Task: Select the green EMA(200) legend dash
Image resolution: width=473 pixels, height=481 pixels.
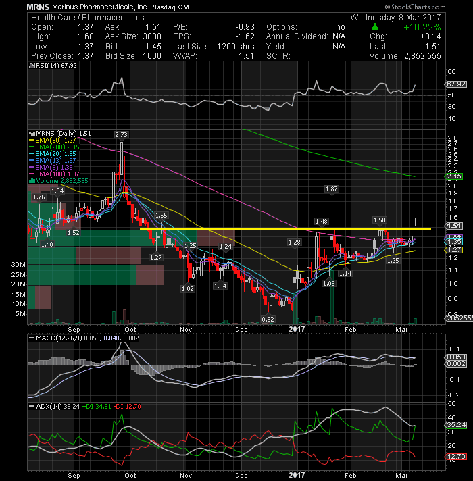Action: pos(32,147)
